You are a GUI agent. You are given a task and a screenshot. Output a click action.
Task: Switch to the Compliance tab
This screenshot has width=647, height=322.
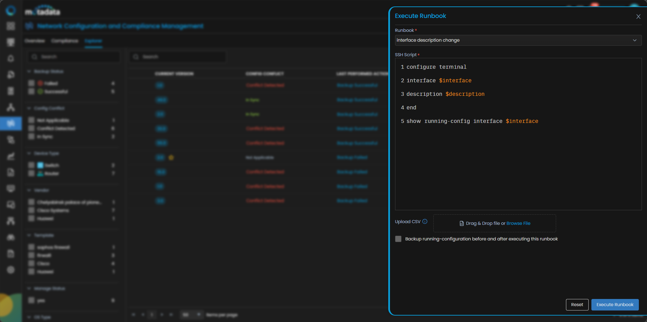pyautogui.click(x=65, y=41)
